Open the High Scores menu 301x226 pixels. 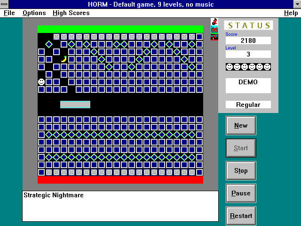pos(71,13)
